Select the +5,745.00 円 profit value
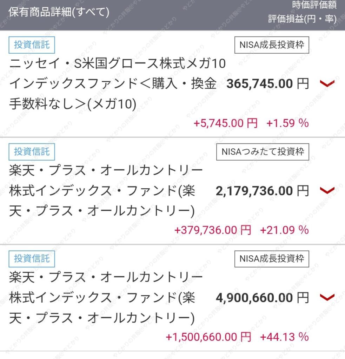Viewport: 345px width, 359px height. tap(226, 123)
